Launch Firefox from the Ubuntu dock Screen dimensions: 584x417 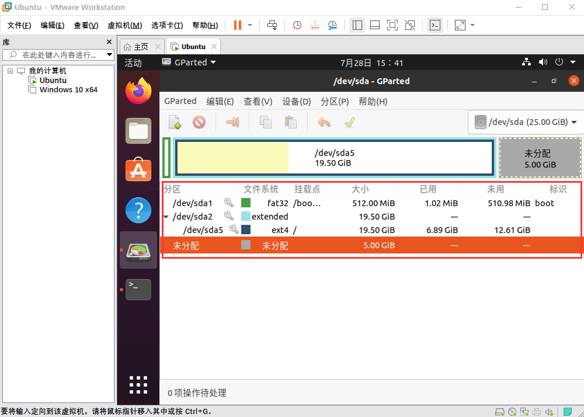pos(138,91)
